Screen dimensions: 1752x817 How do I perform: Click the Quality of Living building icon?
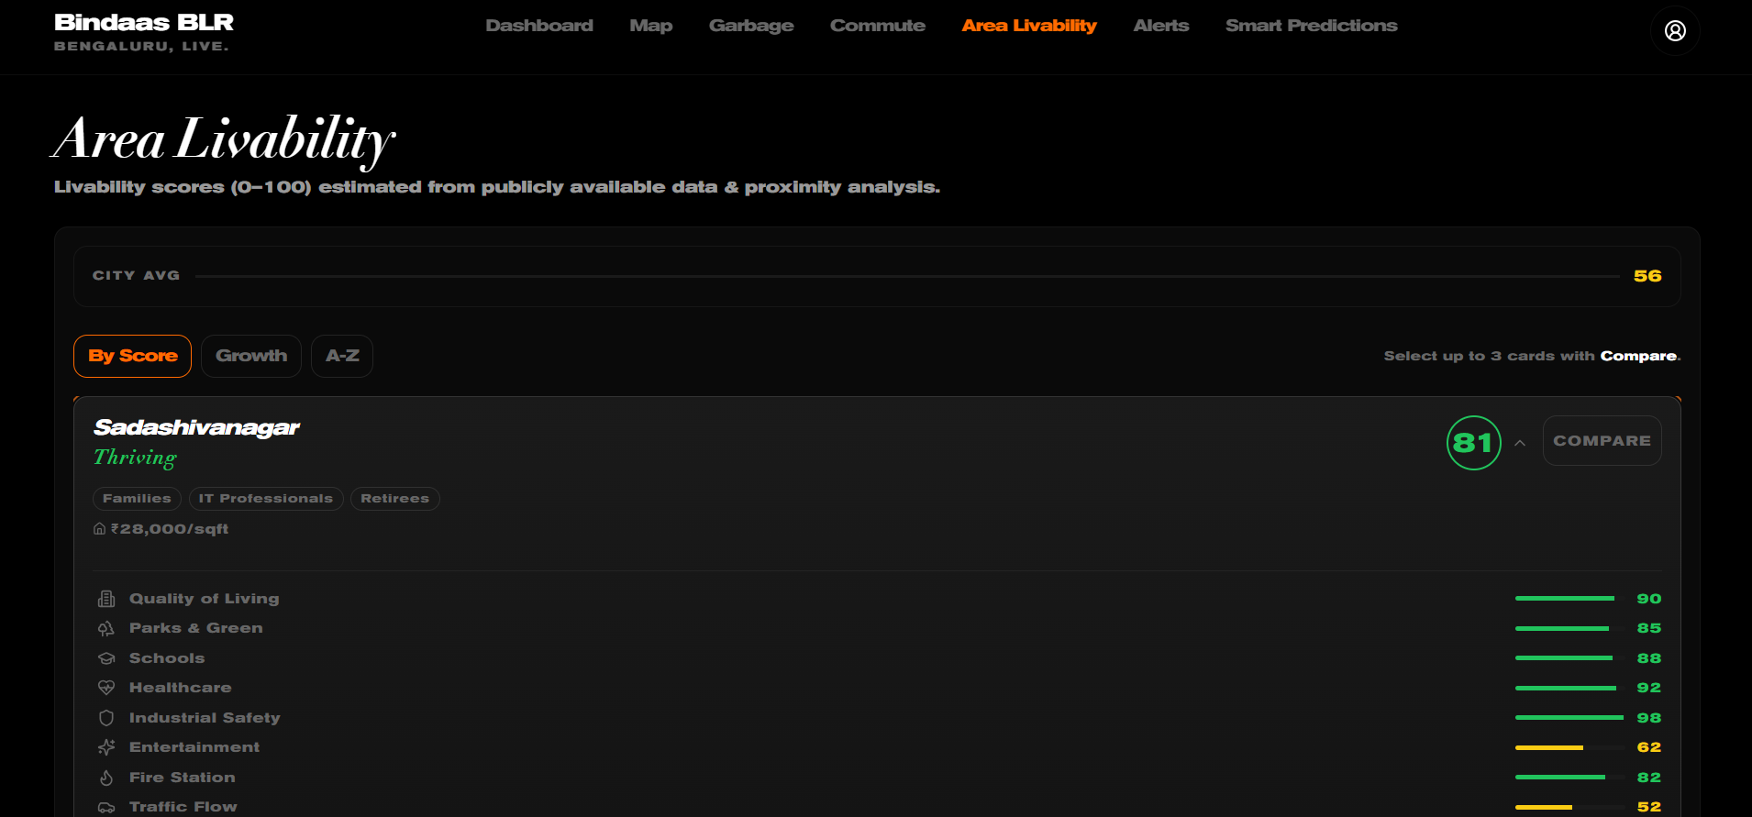106,599
